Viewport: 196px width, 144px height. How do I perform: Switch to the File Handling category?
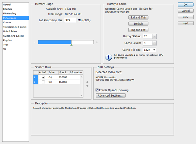(x=10, y=13)
